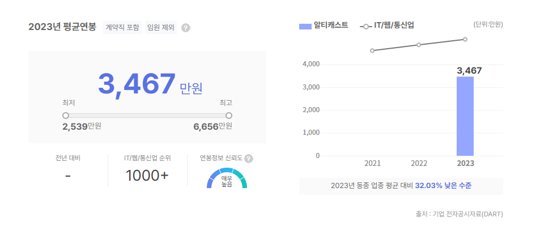Click the 매우 높음 reliability gauge
536x243 pixels.
[227, 178]
